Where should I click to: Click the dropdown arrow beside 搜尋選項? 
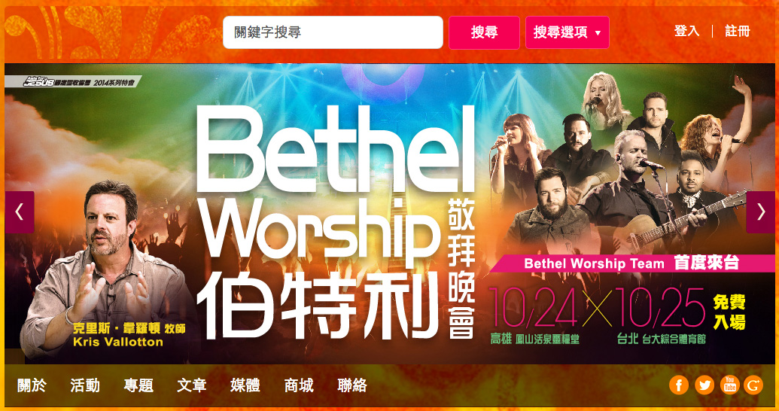[x=598, y=33]
